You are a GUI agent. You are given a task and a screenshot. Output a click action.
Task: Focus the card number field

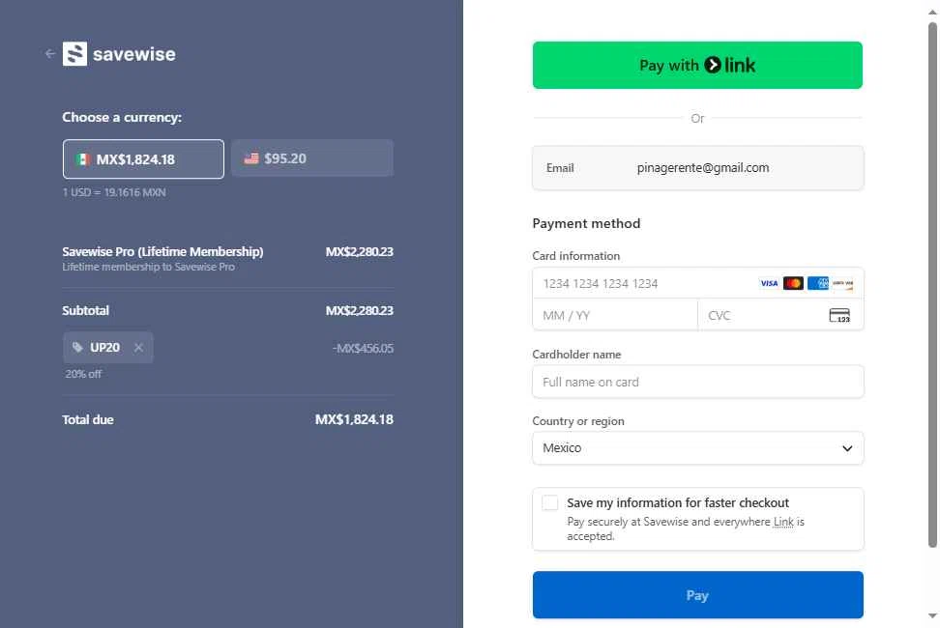tap(698, 283)
